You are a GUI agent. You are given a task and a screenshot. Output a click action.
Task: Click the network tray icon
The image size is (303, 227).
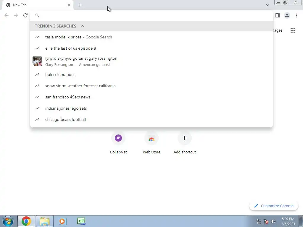click(x=259, y=221)
